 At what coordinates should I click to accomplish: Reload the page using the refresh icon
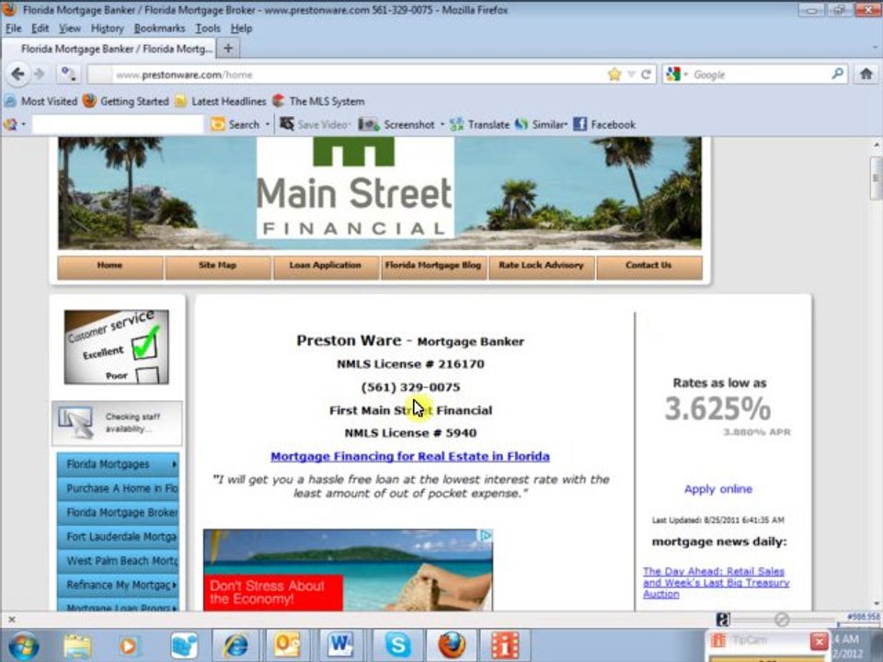(646, 74)
